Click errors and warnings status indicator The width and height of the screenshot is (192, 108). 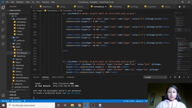(5, 101)
